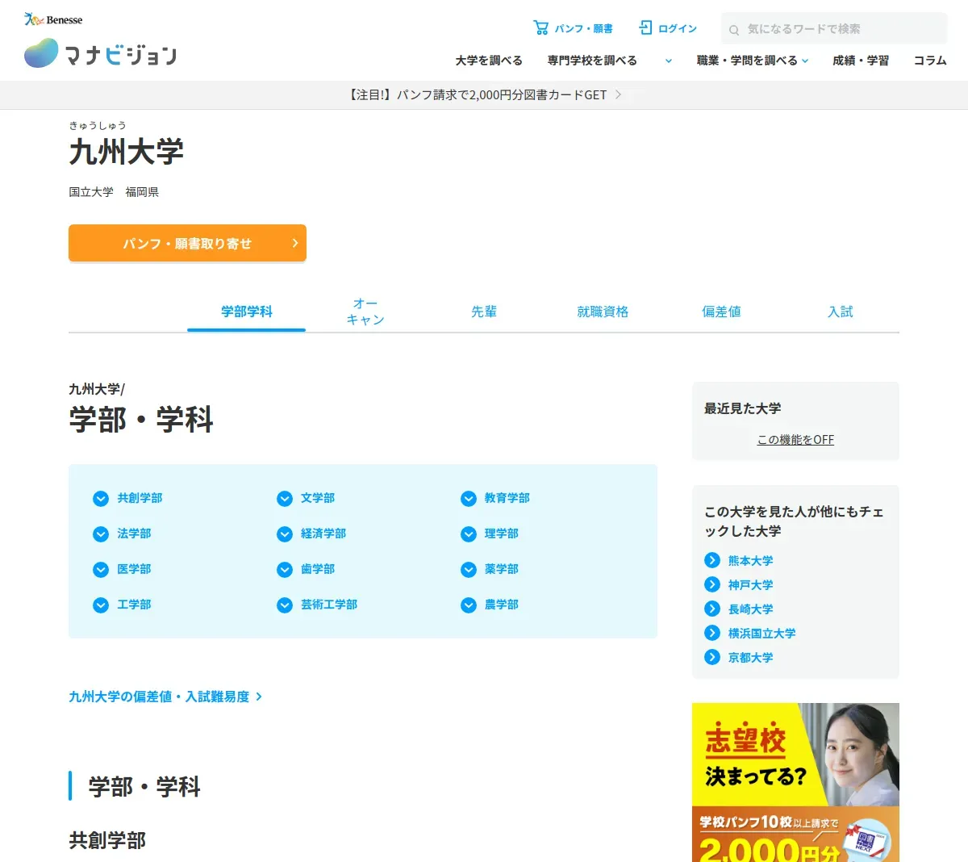968x862 pixels.
Task: Click the arrow icon beside 横浜国立大学
Action: tap(712, 633)
